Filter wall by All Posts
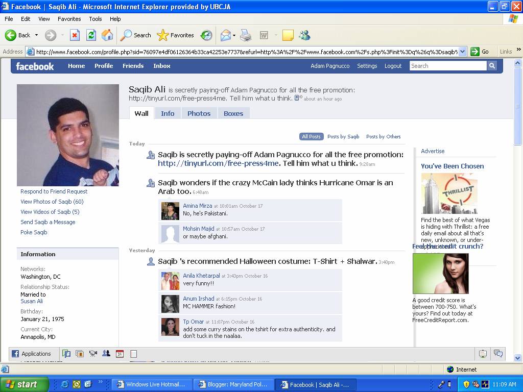523x392 pixels. (311, 136)
